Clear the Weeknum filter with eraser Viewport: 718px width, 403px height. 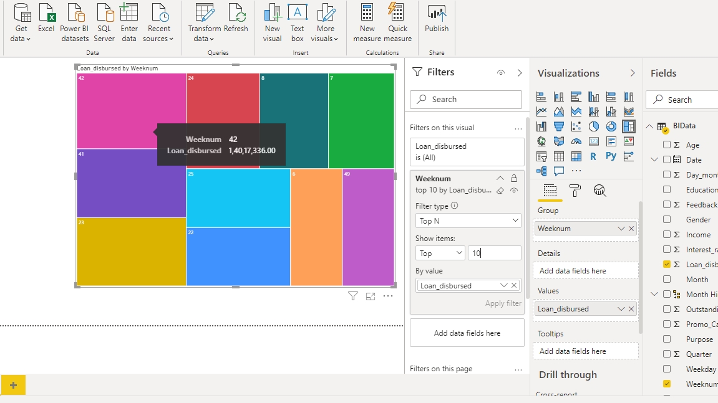(500, 191)
